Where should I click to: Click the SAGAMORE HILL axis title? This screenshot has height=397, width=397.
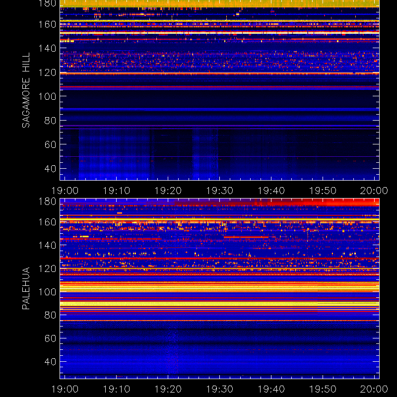point(26,90)
